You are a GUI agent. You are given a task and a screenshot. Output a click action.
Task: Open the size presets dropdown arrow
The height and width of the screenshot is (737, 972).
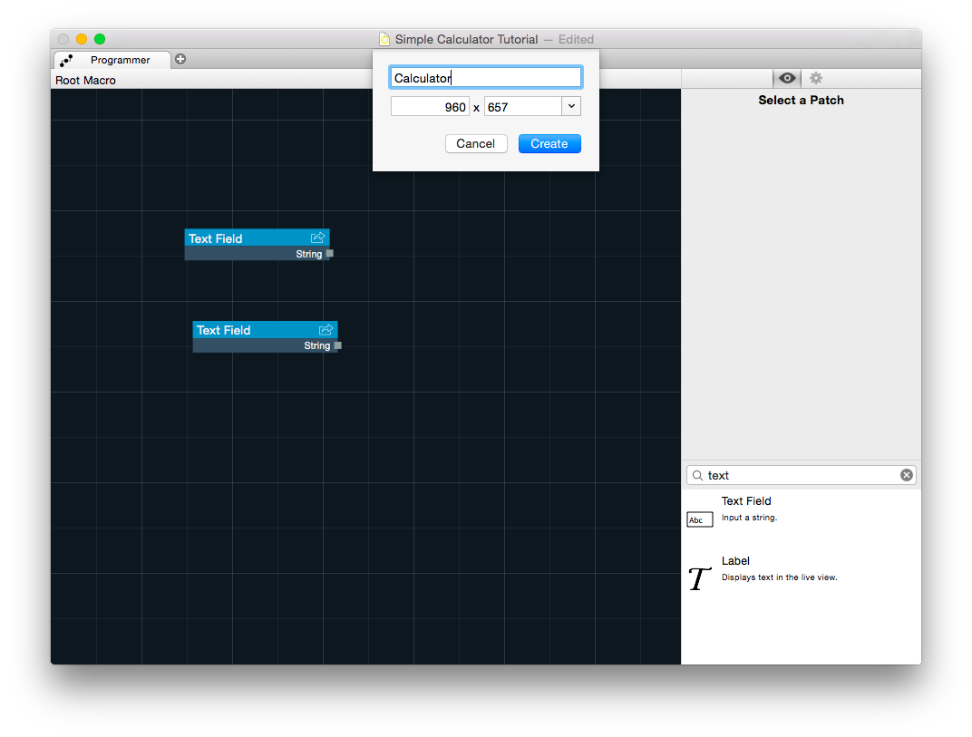pos(571,107)
